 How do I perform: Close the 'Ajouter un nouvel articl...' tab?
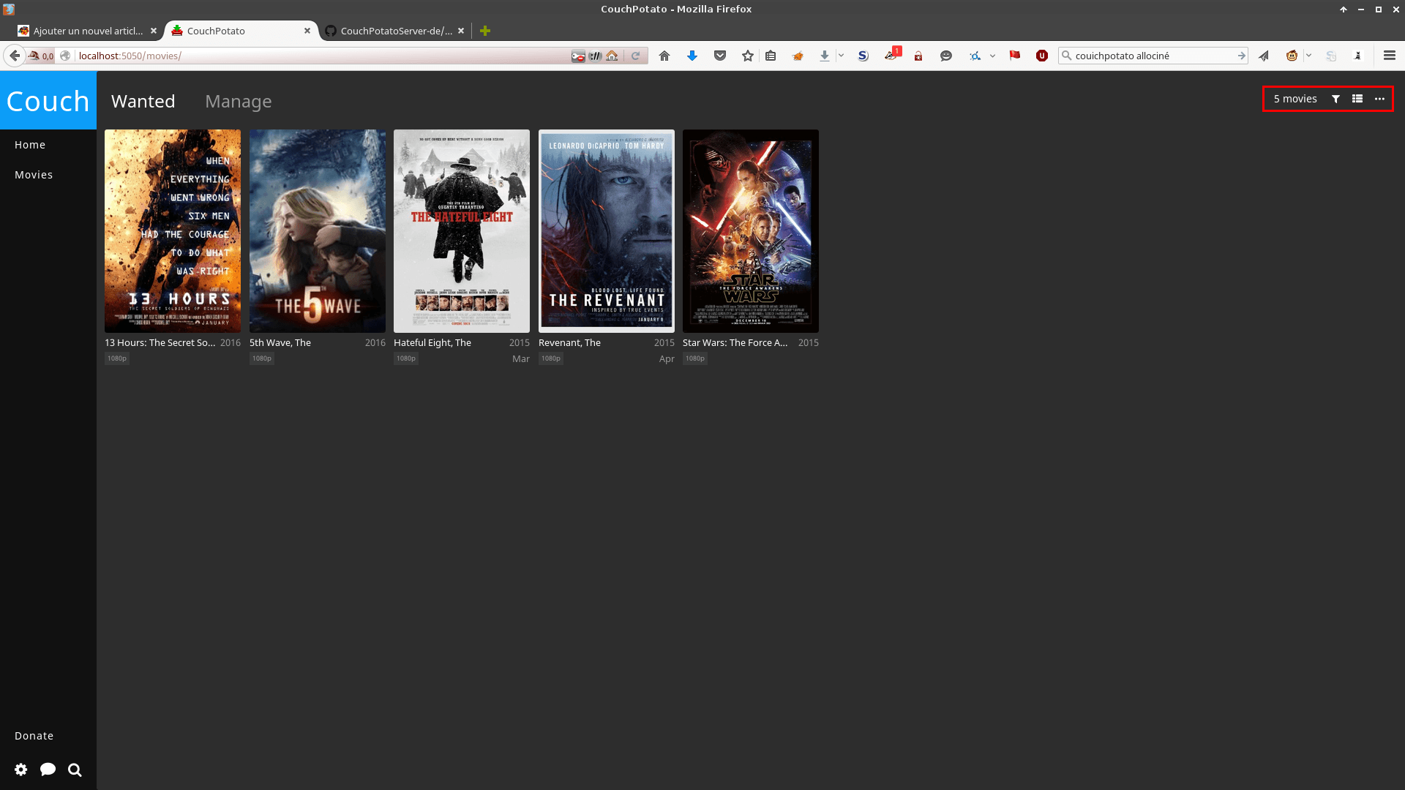154,31
